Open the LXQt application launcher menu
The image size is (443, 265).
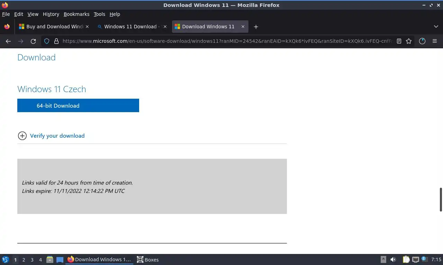coord(6,259)
